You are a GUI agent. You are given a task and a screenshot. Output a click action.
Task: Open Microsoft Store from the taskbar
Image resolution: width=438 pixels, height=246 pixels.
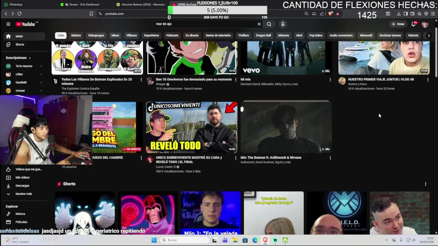click(x=245, y=240)
